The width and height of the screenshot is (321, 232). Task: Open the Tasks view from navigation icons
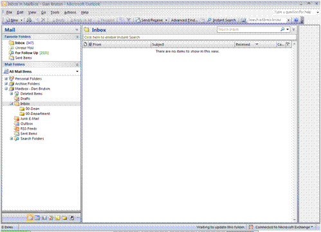coord(51,218)
